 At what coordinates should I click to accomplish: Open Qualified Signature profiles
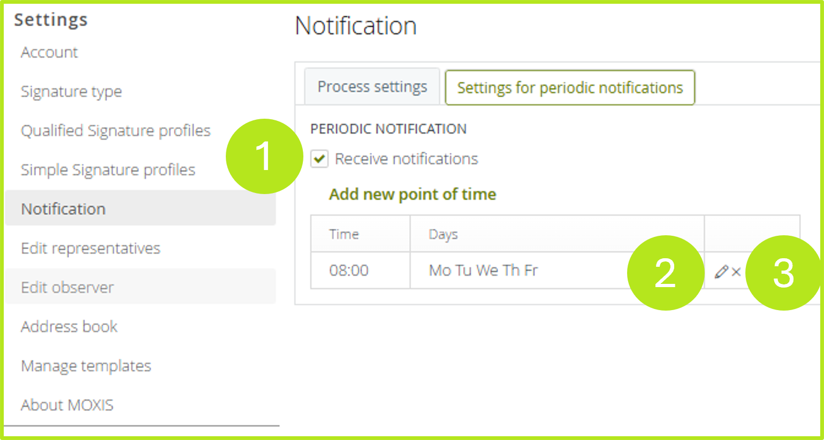tap(116, 130)
